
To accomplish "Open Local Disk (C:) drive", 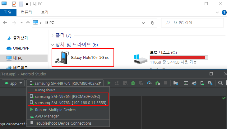I will click(171, 57).
